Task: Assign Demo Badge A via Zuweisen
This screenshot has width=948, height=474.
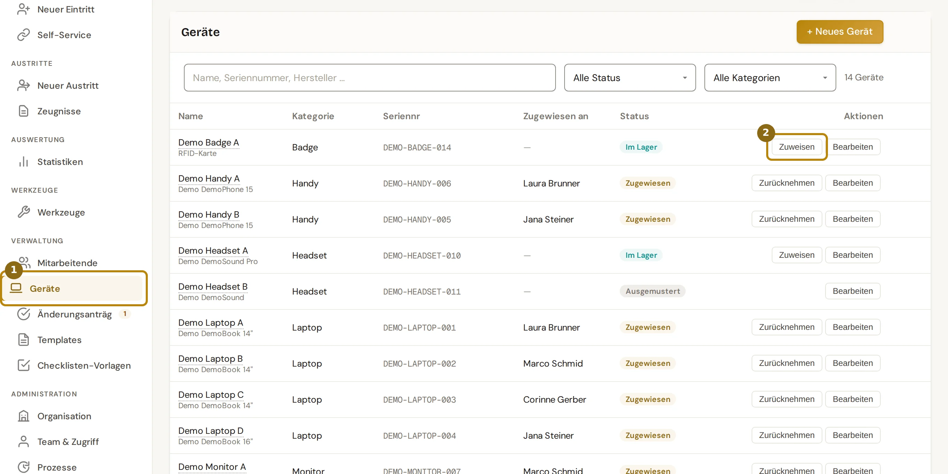Action: click(x=797, y=147)
